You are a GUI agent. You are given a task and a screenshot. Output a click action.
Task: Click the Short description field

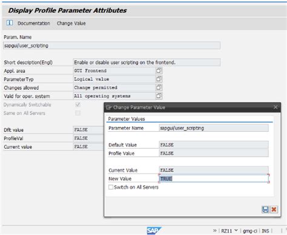pos(147,63)
